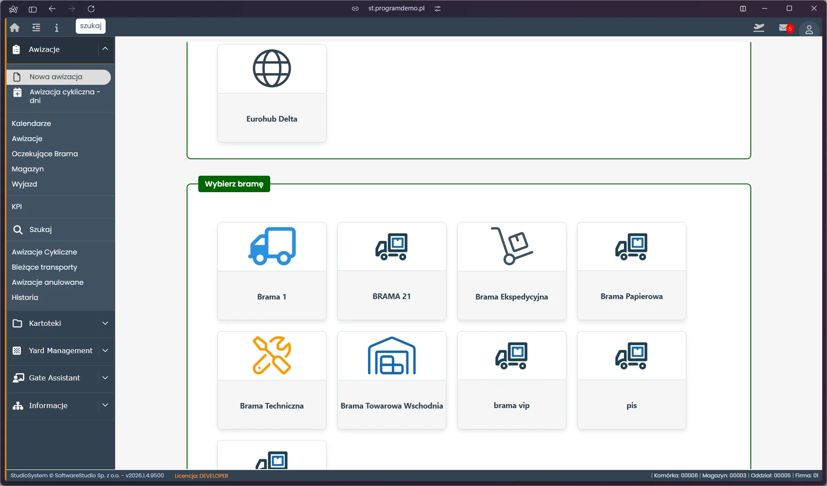Image resolution: width=827 pixels, height=486 pixels.
Task: Open the messages envelope with badge
Action: pos(785,28)
